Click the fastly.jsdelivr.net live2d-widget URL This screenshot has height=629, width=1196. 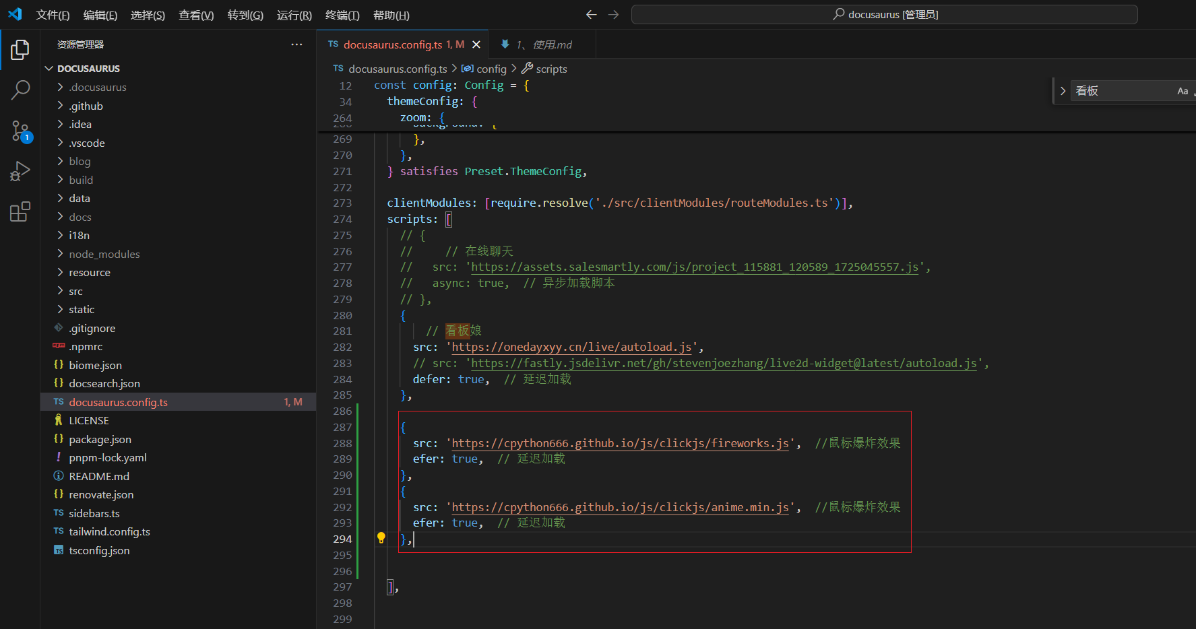pos(724,363)
